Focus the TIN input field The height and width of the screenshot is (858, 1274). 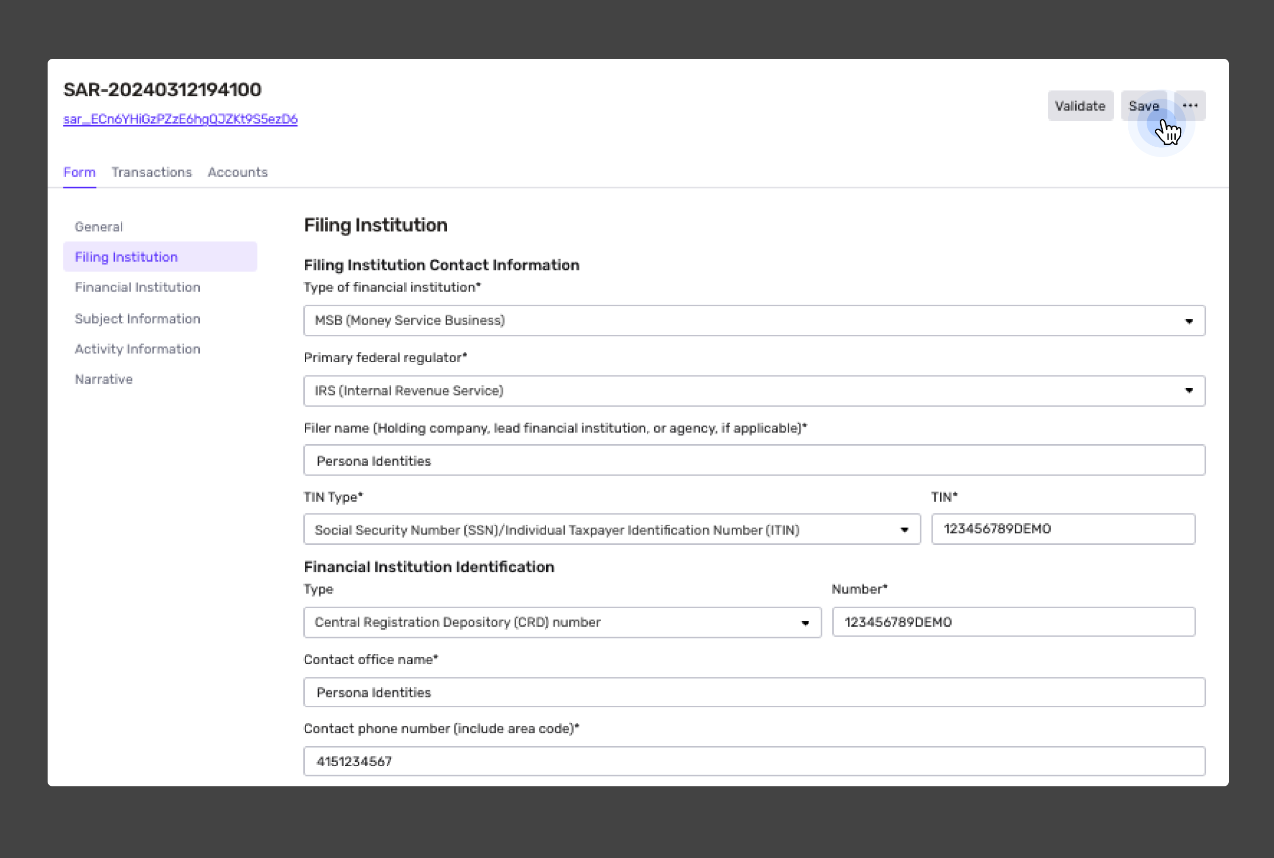1063,529
